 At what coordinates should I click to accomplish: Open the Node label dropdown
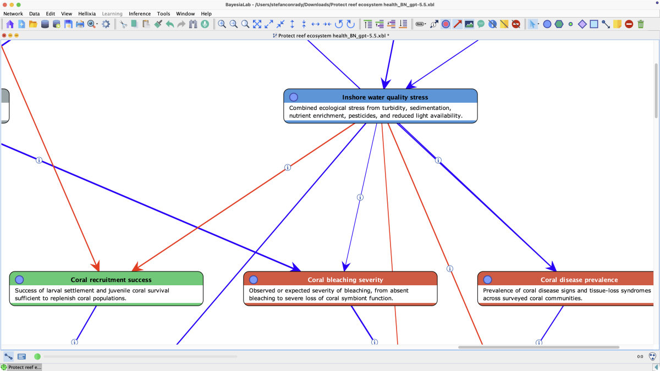point(421,24)
